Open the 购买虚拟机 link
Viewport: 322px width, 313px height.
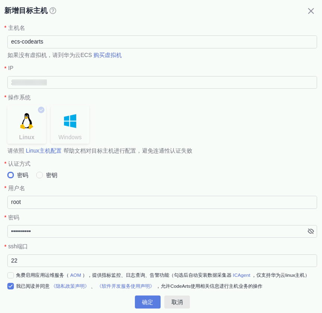[108, 55]
